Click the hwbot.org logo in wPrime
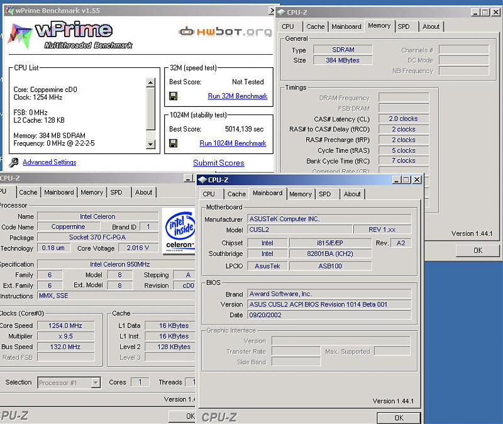 tap(225, 31)
